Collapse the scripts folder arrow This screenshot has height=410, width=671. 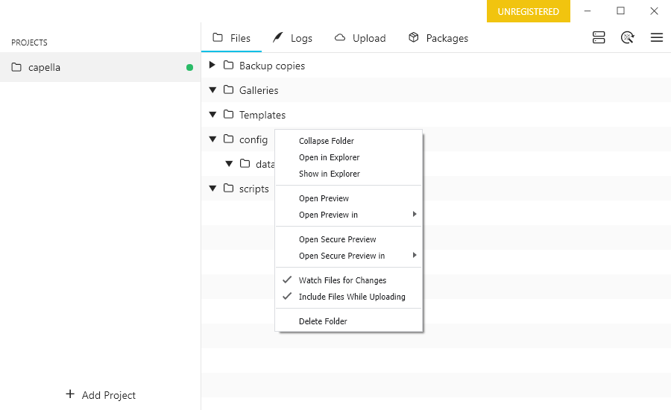[x=212, y=189]
